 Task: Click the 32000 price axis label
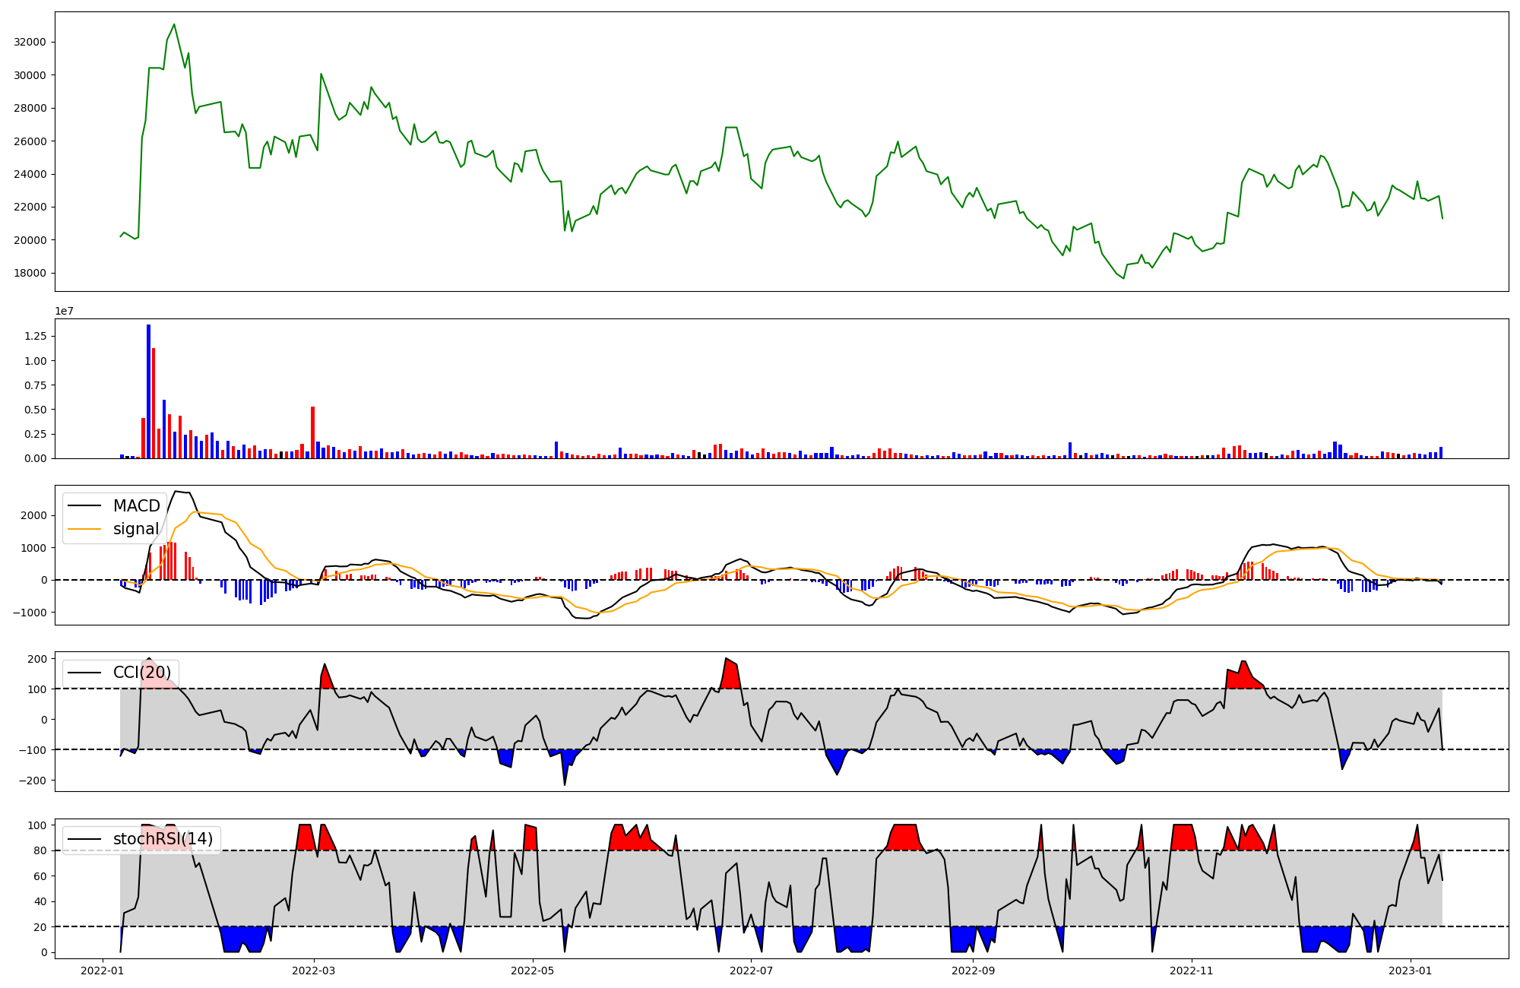pyautogui.click(x=30, y=43)
